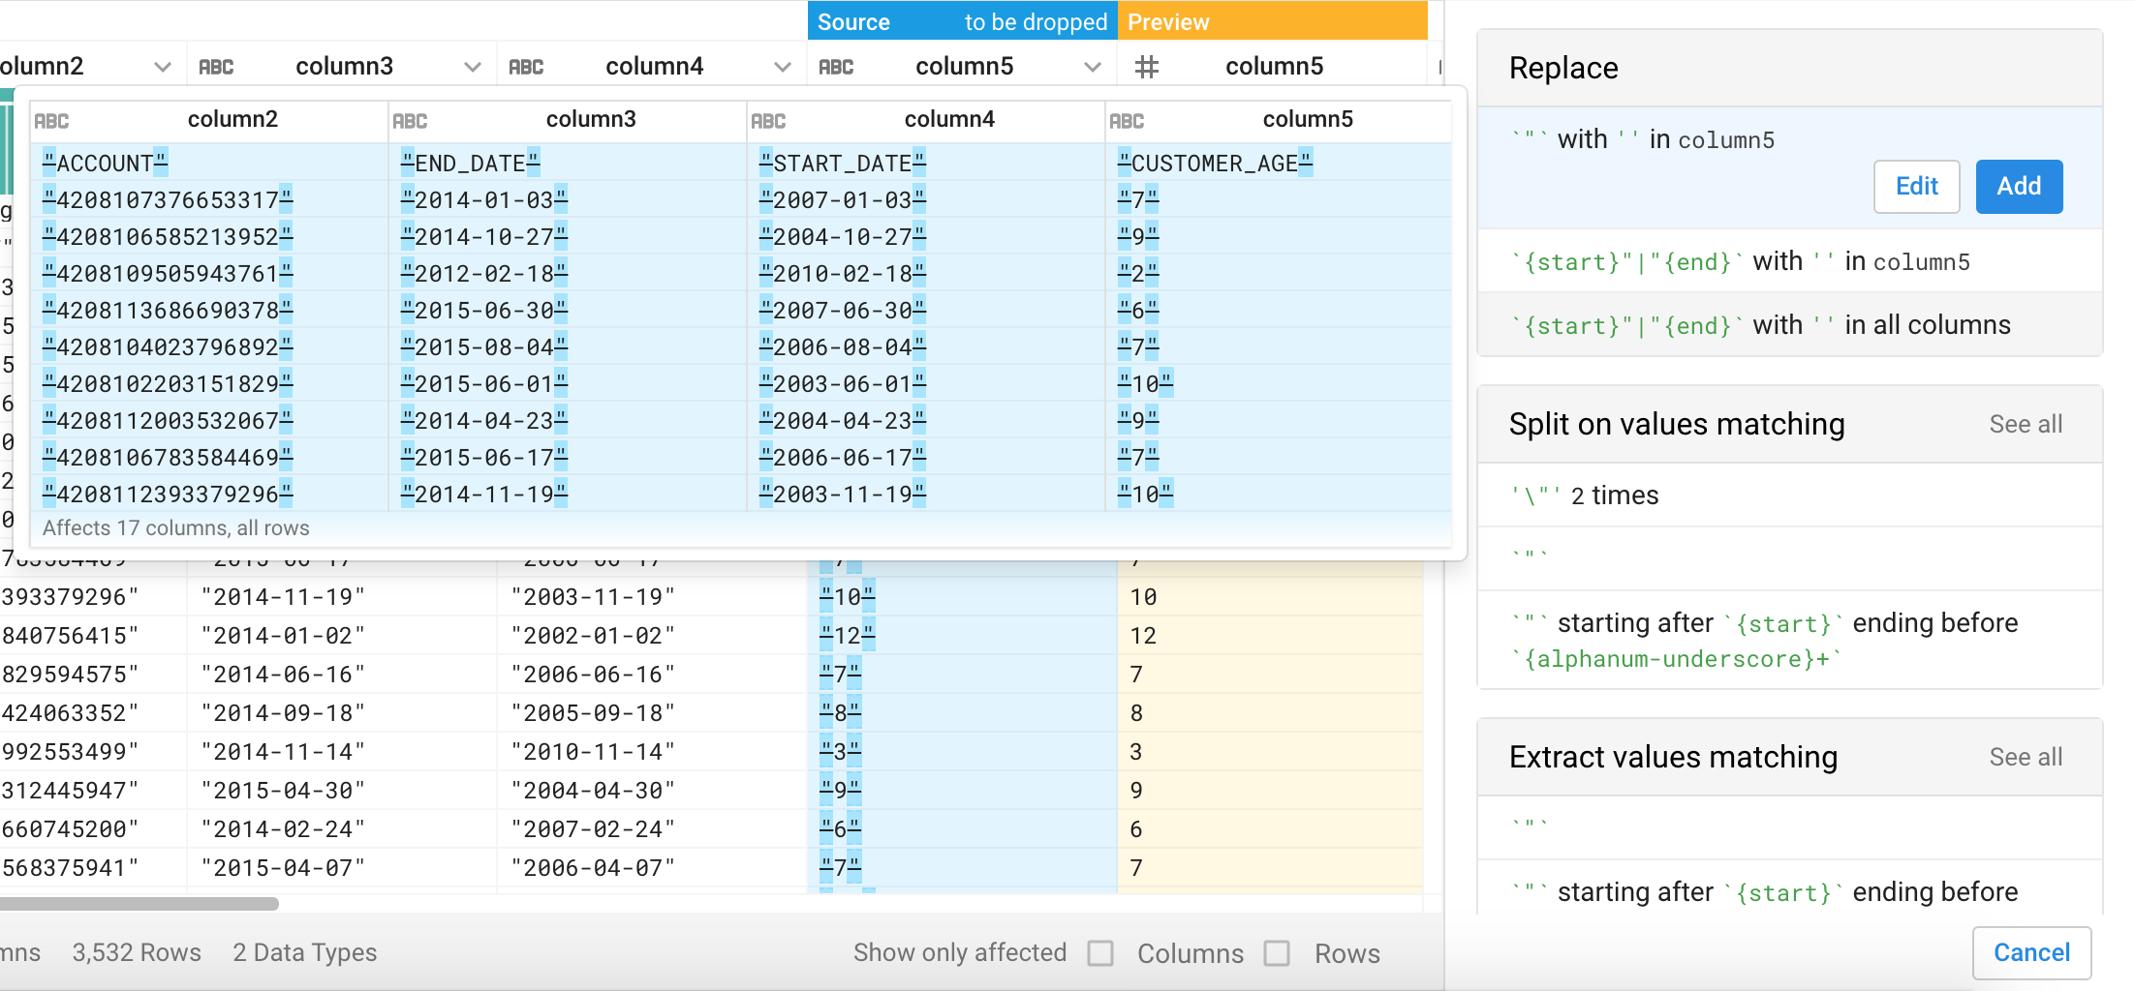The image size is (2135, 991).
Task: Expand the column4 header dropdown menu
Action: [x=783, y=67]
